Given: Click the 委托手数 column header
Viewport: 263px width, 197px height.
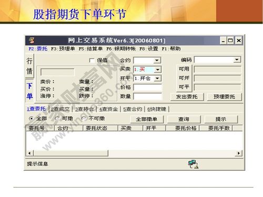Looking at the screenshot, I should pos(216,128).
